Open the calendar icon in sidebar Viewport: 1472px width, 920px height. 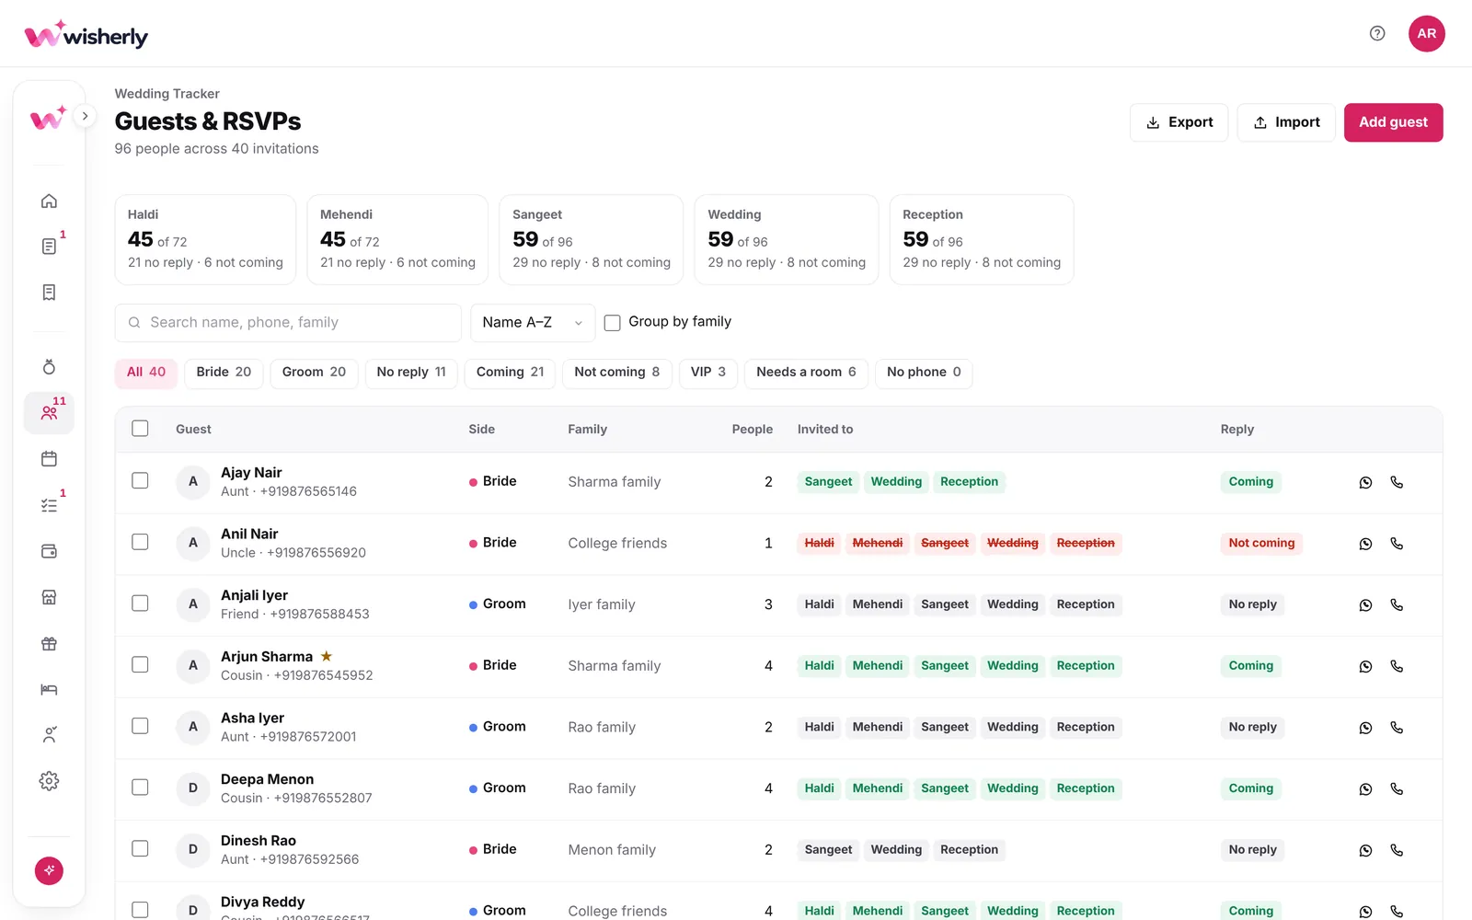[x=49, y=459]
